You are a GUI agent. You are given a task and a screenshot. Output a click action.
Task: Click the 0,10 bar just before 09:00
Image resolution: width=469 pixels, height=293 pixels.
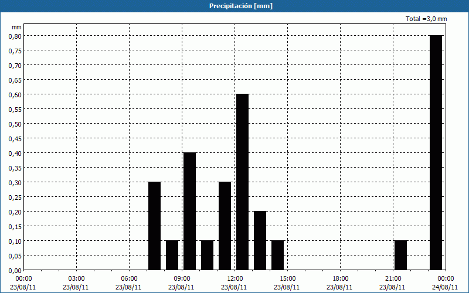[x=172, y=255]
